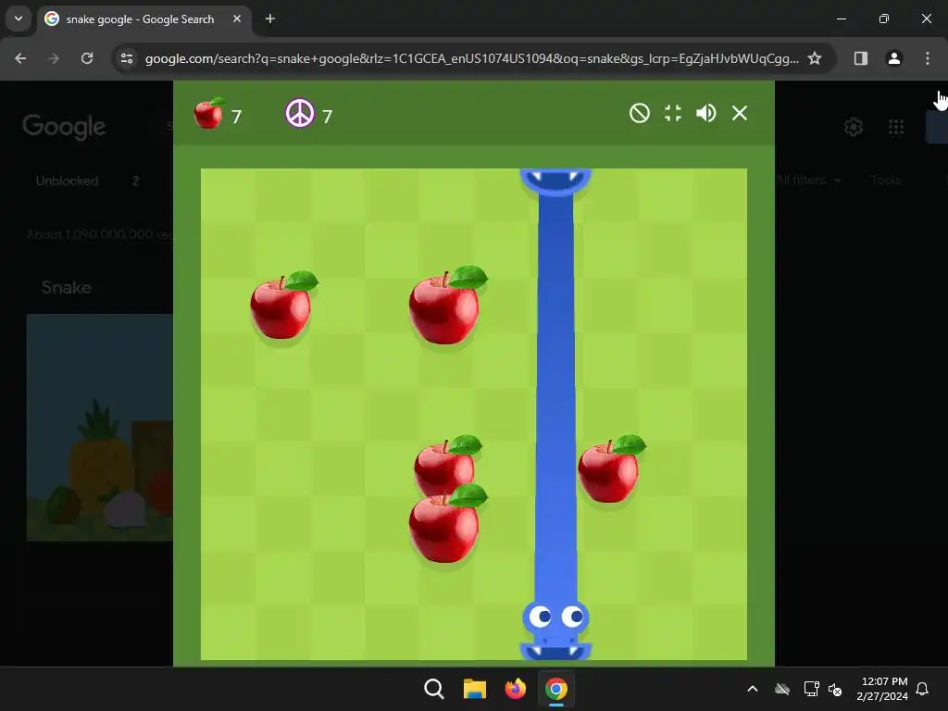Click the address bar URL

(471, 58)
